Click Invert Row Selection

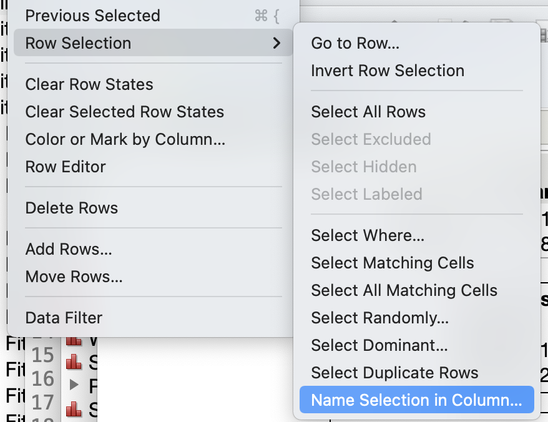(388, 71)
